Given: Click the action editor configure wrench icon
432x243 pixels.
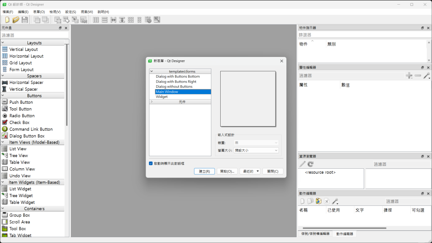Looking at the screenshot, I should [335, 201].
